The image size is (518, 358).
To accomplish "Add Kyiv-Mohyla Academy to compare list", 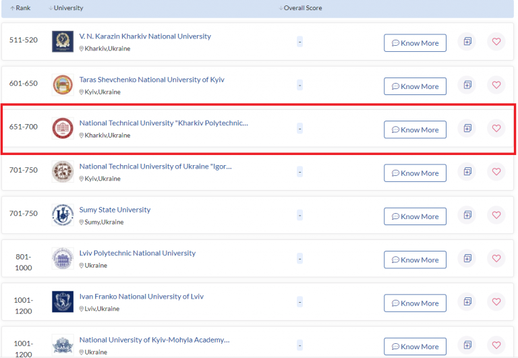I will pos(467,345).
